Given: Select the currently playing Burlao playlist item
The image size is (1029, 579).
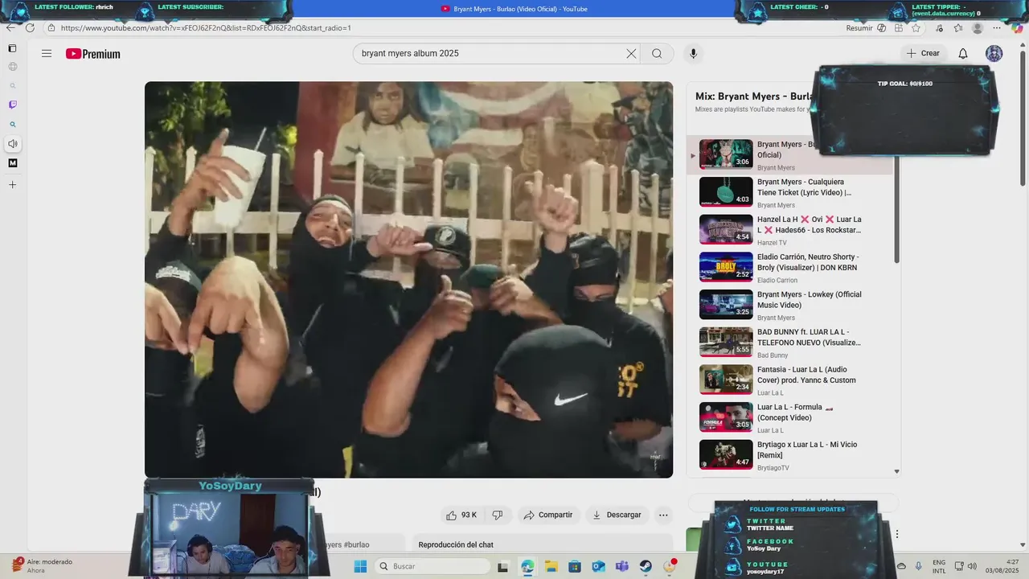Looking at the screenshot, I should 789,155.
